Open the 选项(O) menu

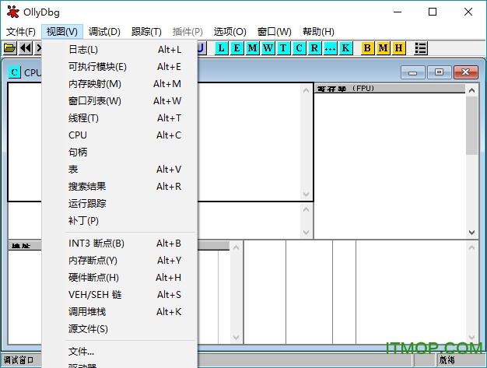coord(229,32)
